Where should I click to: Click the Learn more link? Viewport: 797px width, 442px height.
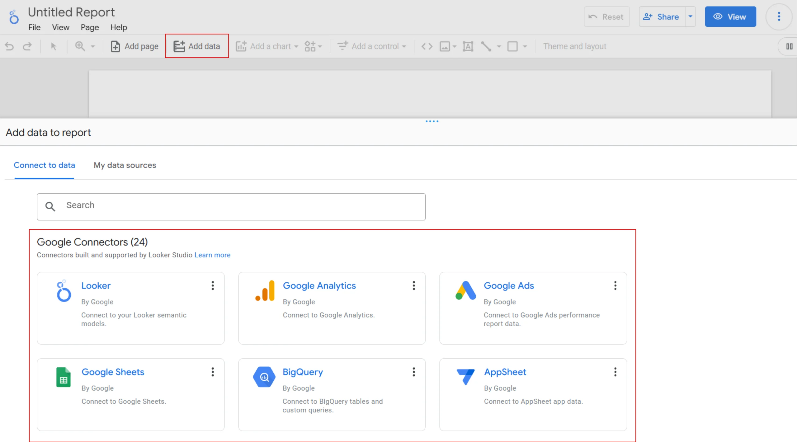click(x=212, y=255)
